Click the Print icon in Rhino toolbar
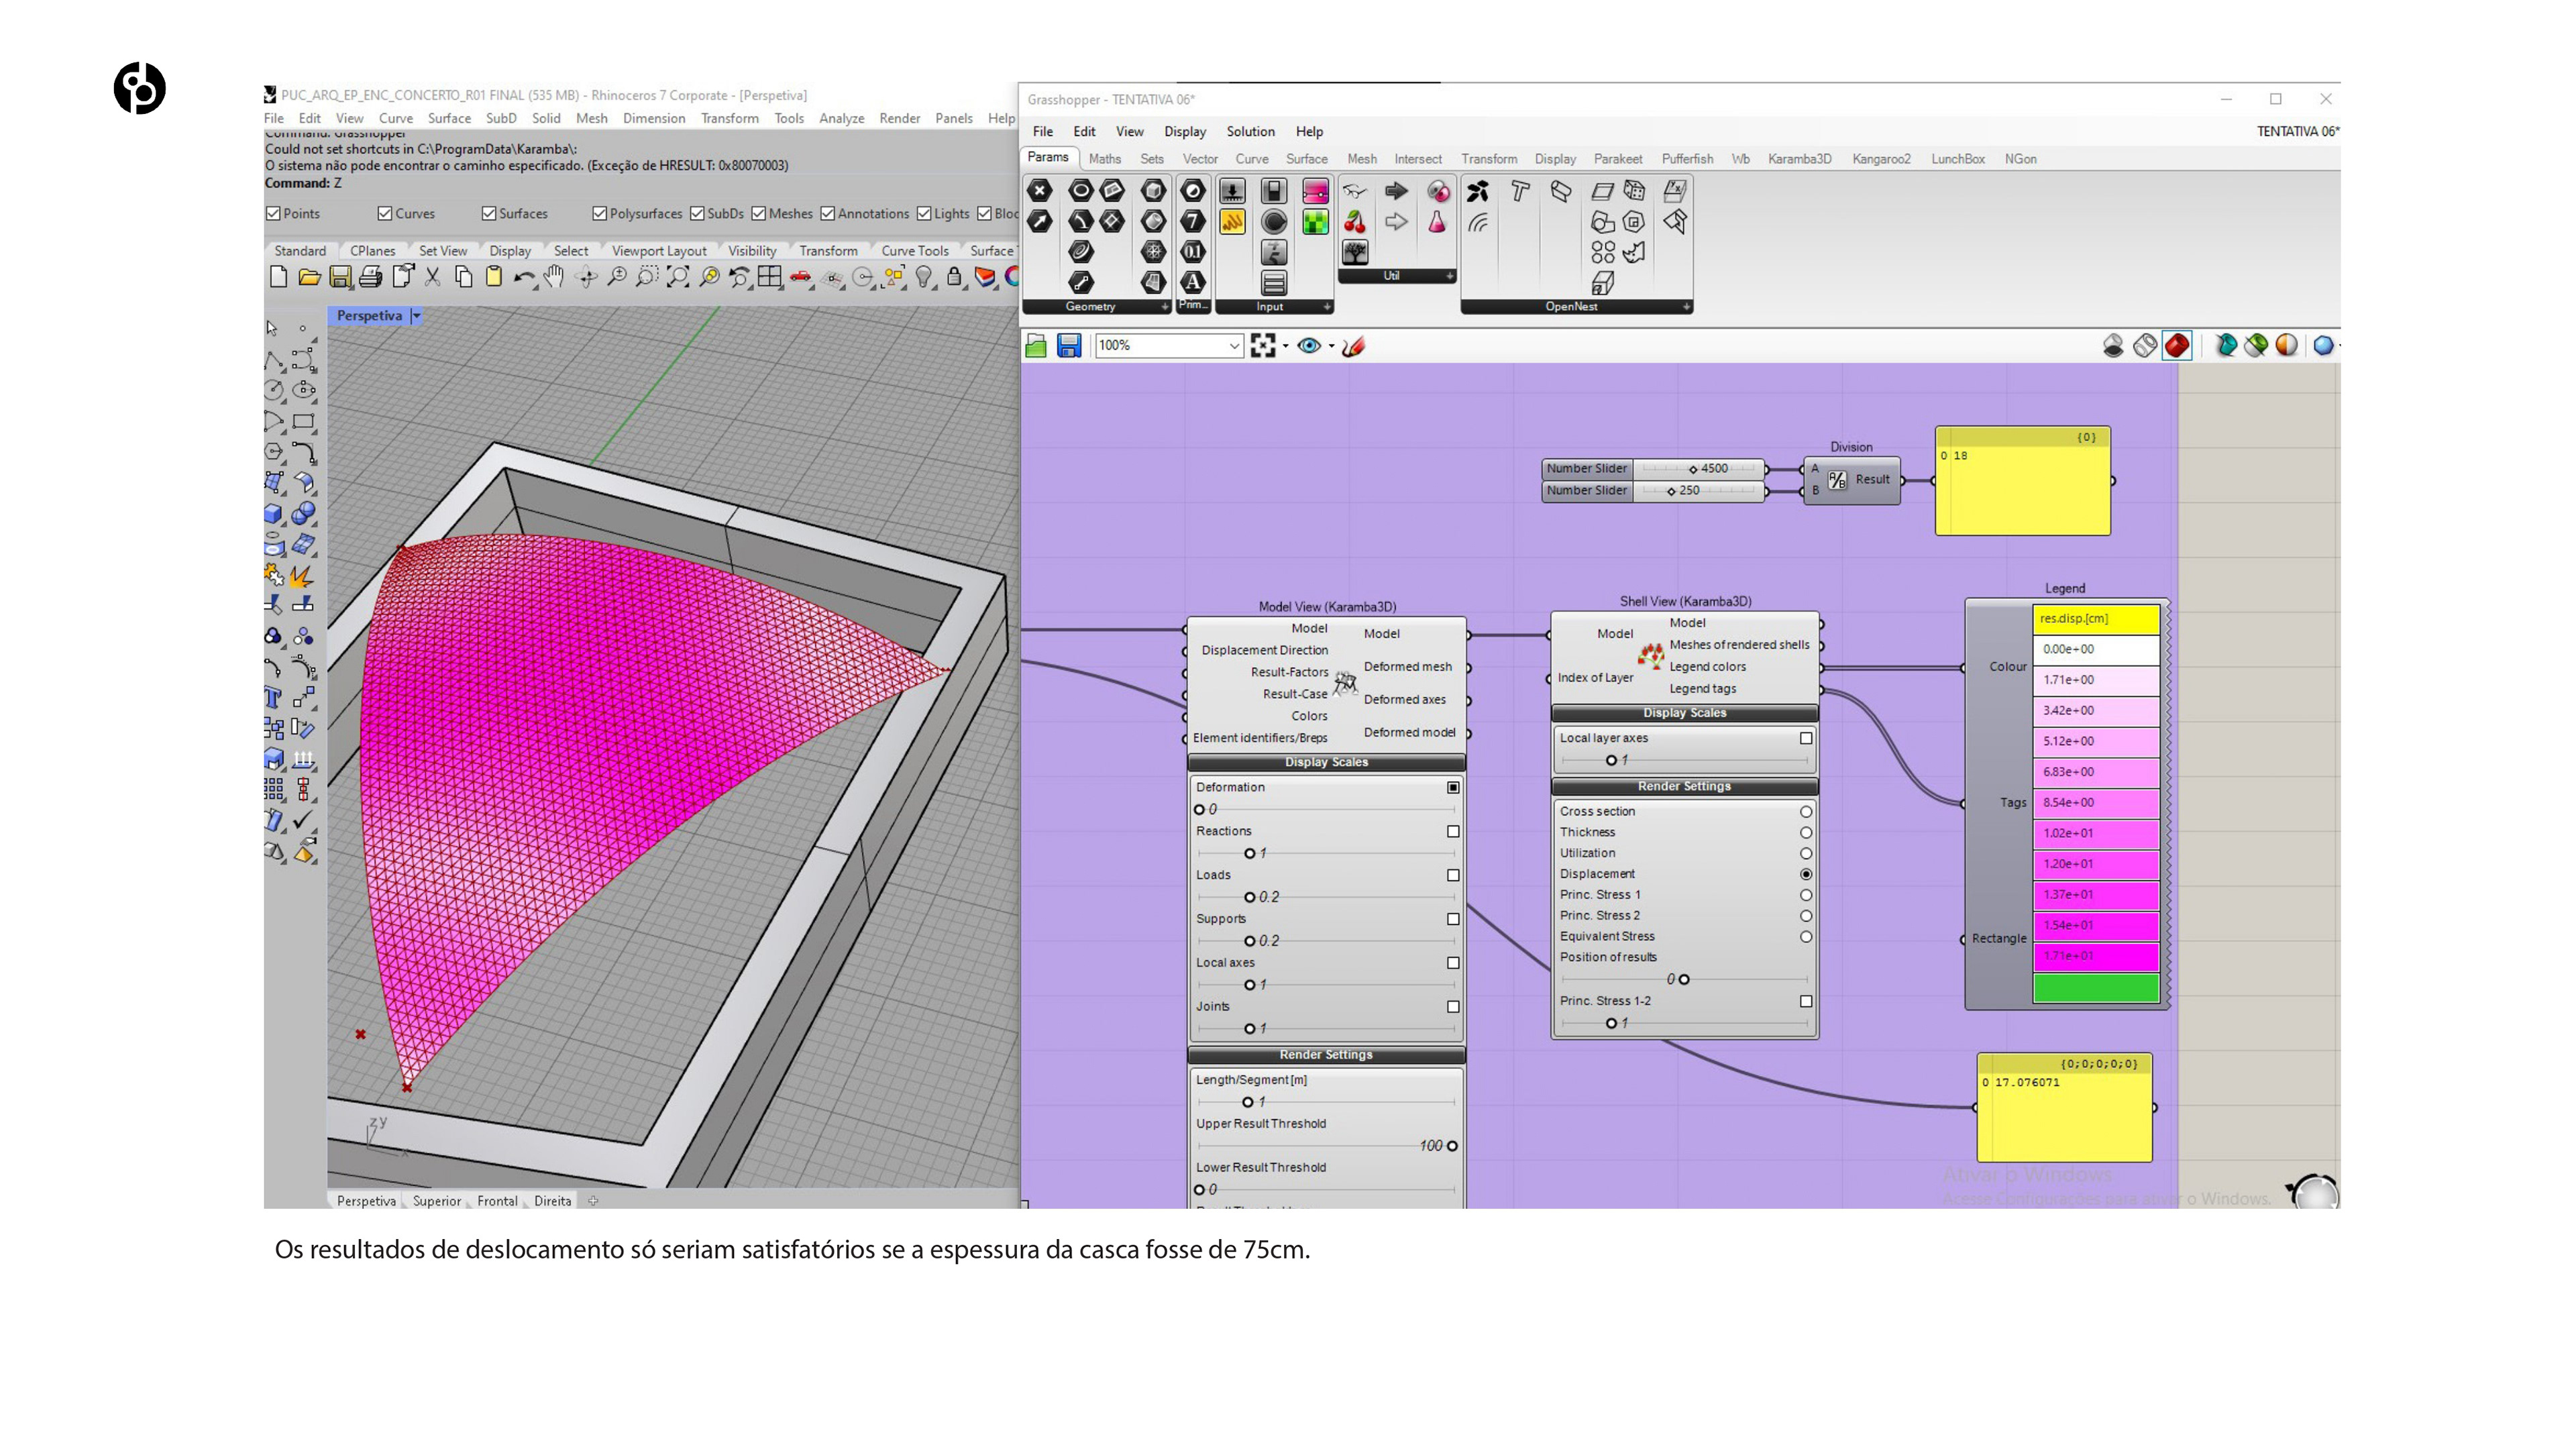Screen dimensions: 2576x1449 point(370,277)
